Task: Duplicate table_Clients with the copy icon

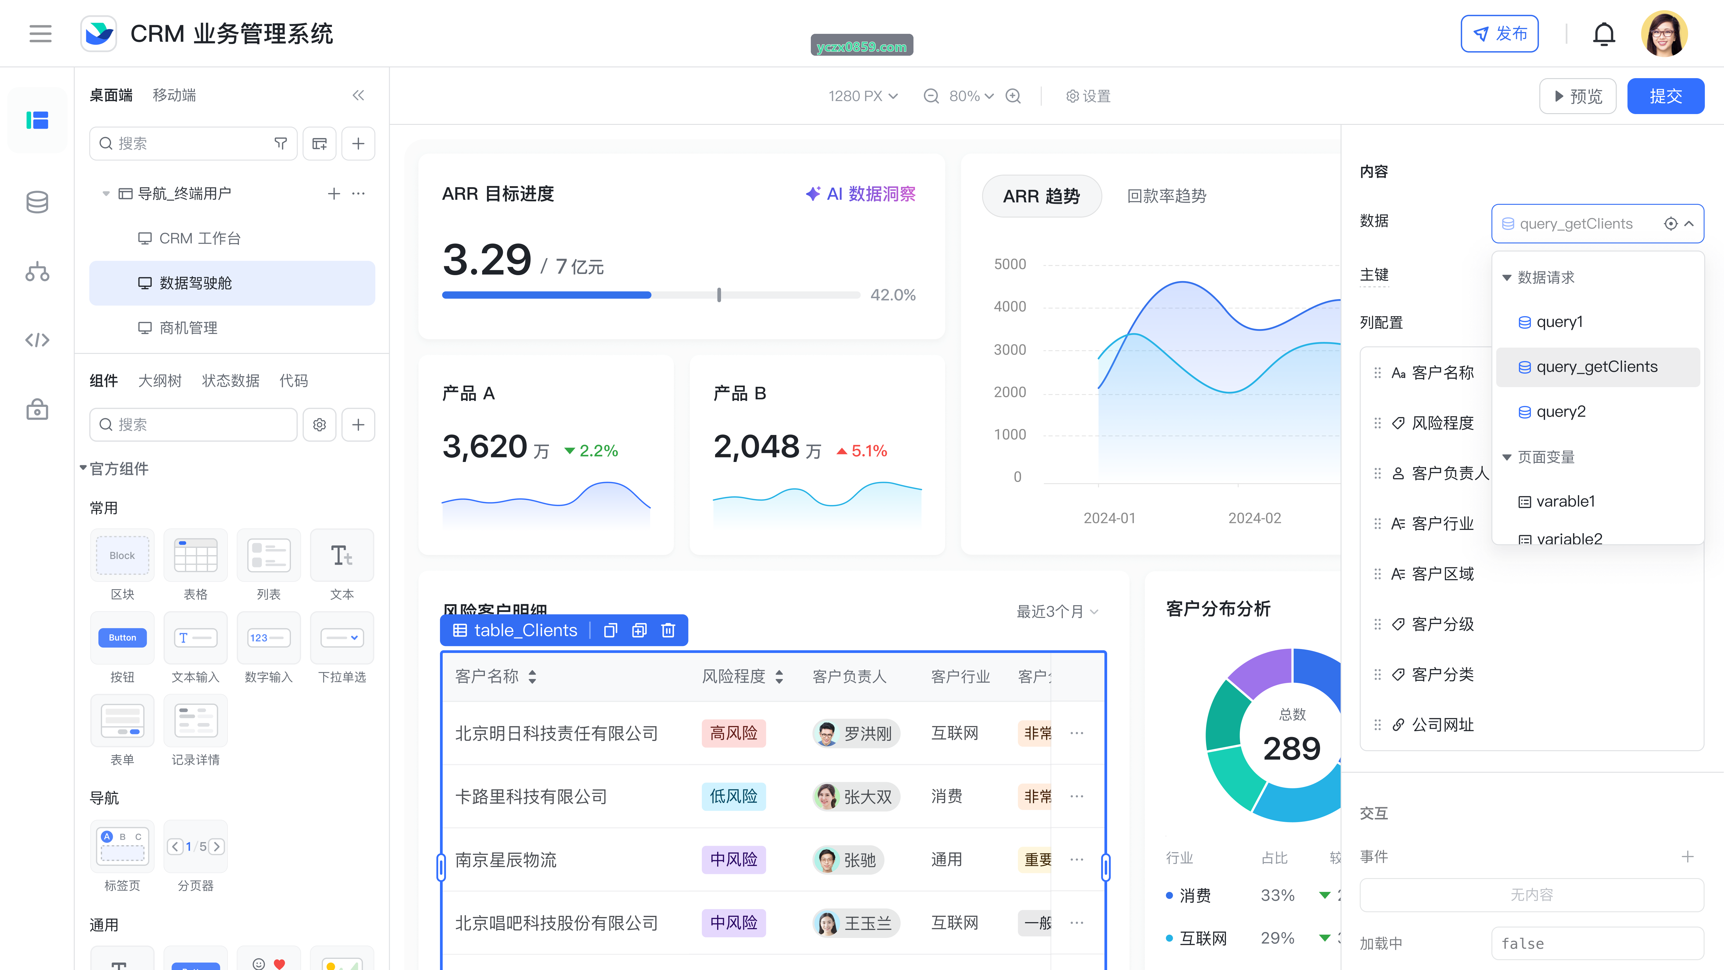Action: point(610,630)
